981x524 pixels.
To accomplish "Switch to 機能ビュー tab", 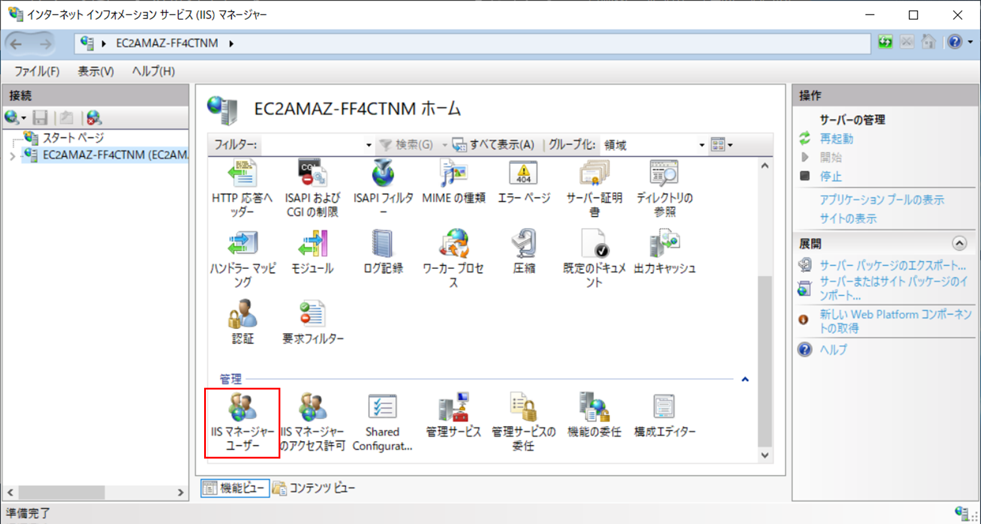I will pyautogui.click(x=235, y=488).
